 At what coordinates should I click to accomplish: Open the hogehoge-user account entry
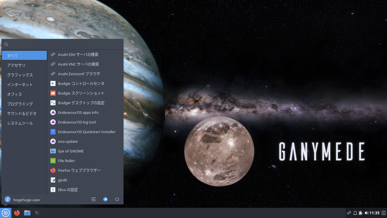[x=22, y=200]
